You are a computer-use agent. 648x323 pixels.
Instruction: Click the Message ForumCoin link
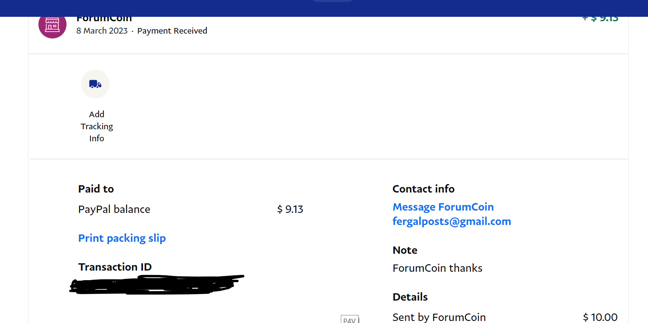tap(443, 207)
